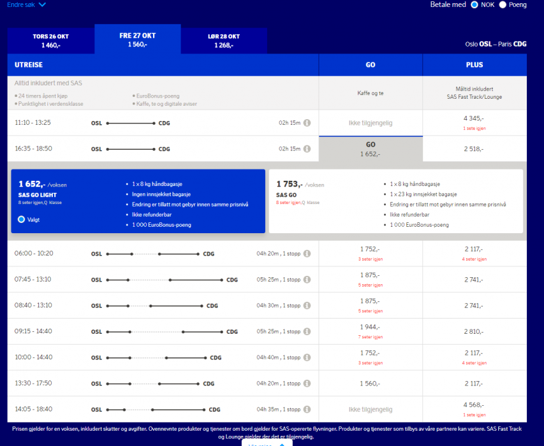Viewport: 544px width, 446px height.
Task: Open info icon for 07:45 - 13:10 flight
Action: (x=307, y=280)
